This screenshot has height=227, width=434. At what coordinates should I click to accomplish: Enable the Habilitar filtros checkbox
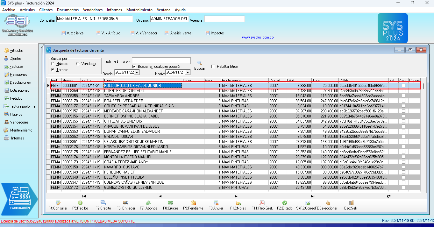point(213,67)
